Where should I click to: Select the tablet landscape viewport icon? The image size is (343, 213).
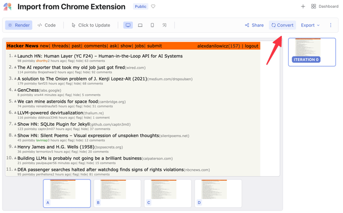[140, 25]
